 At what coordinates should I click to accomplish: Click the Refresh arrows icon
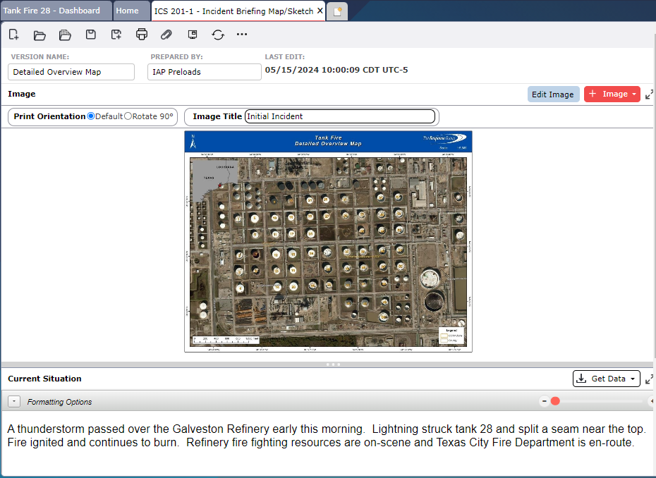[217, 35]
